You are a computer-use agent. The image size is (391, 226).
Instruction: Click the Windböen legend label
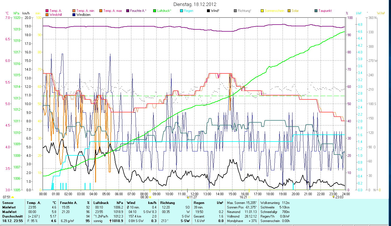[84, 15]
